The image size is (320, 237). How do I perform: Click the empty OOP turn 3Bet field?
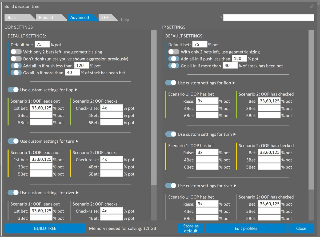(x=41, y=167)
